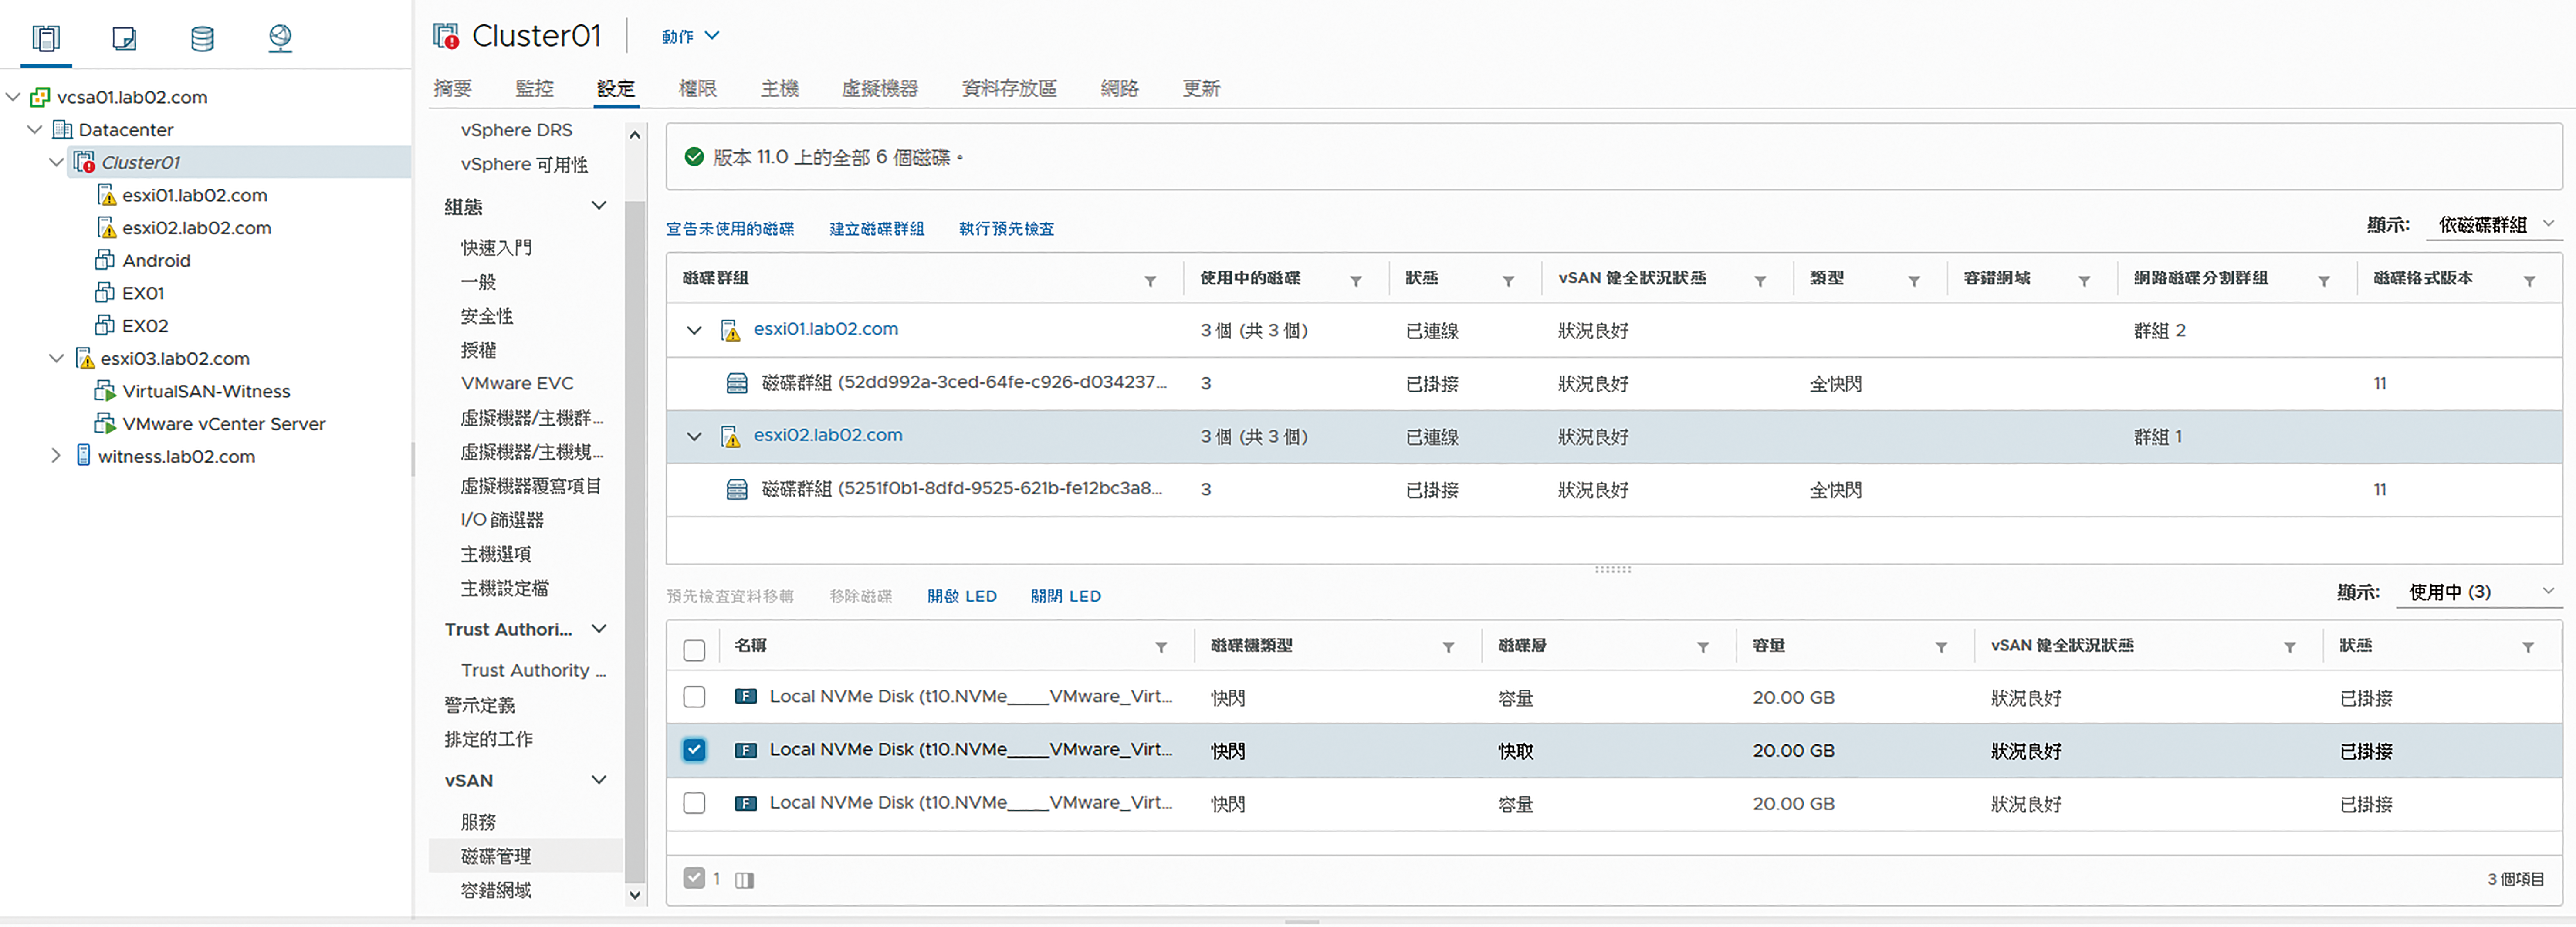Filter the 類型 column
2576x927 pixels.
pos(1914,281)
